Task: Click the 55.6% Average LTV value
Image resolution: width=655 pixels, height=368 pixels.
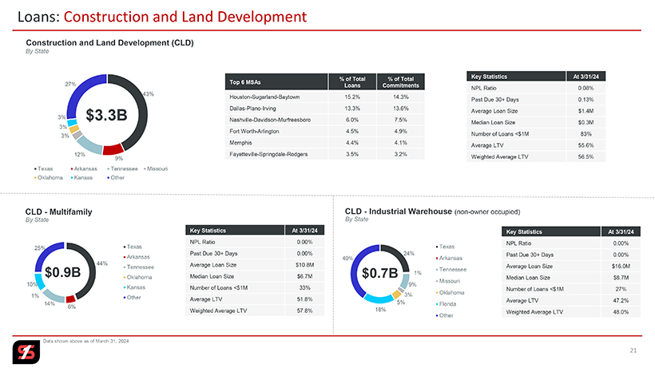Action: tap(586, 145)
